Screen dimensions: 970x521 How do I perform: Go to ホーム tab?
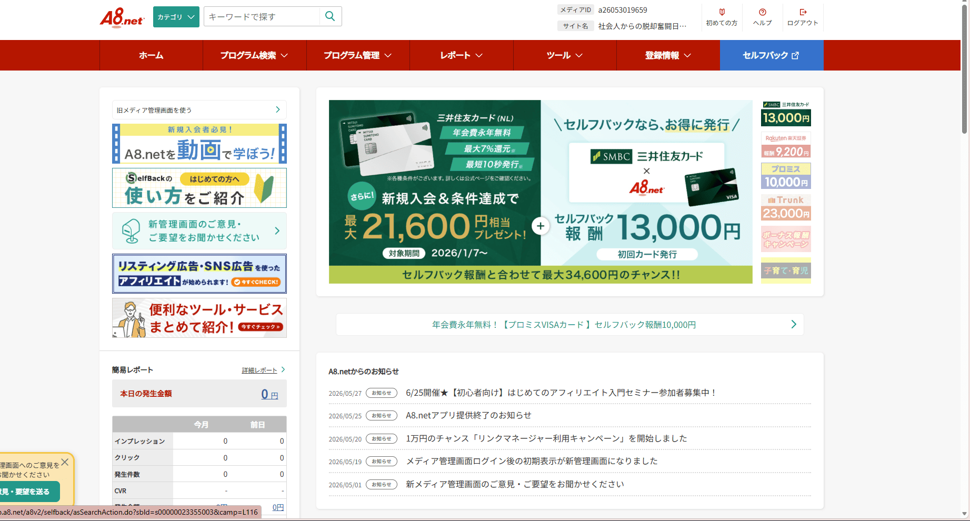tap(151, 55)
